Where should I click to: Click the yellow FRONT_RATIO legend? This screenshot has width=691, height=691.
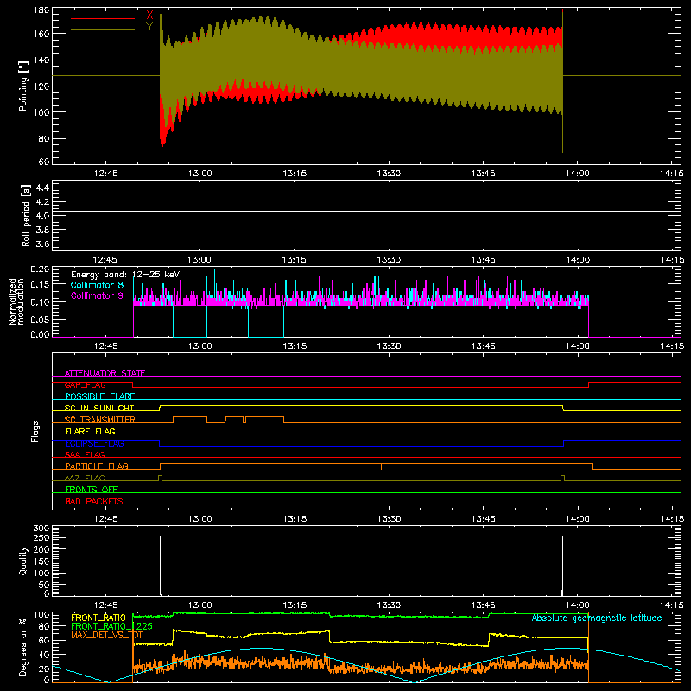98,618
